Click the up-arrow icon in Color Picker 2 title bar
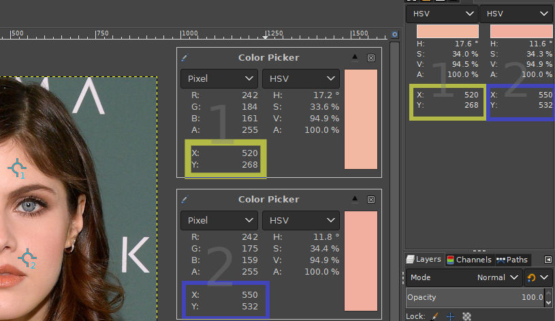 click(x=355, y=199)
